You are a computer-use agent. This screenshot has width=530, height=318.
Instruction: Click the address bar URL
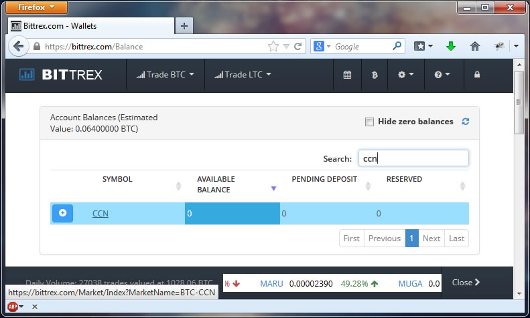94,47
